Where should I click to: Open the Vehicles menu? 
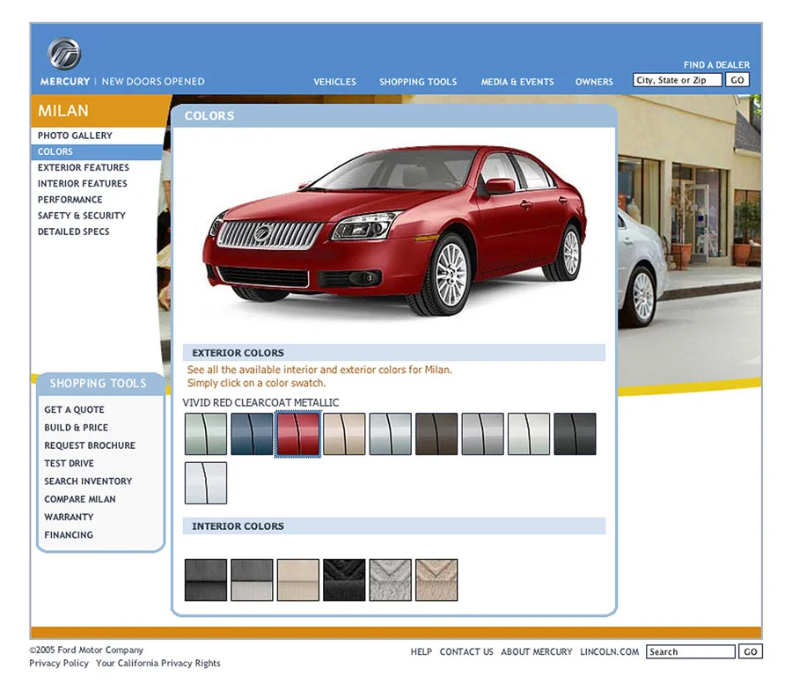(x=334, y=82)
